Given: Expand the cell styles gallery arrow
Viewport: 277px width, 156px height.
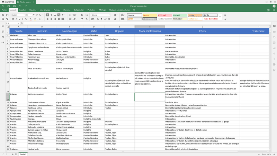Looking at the screenshot, I should (x=220, y=17).
